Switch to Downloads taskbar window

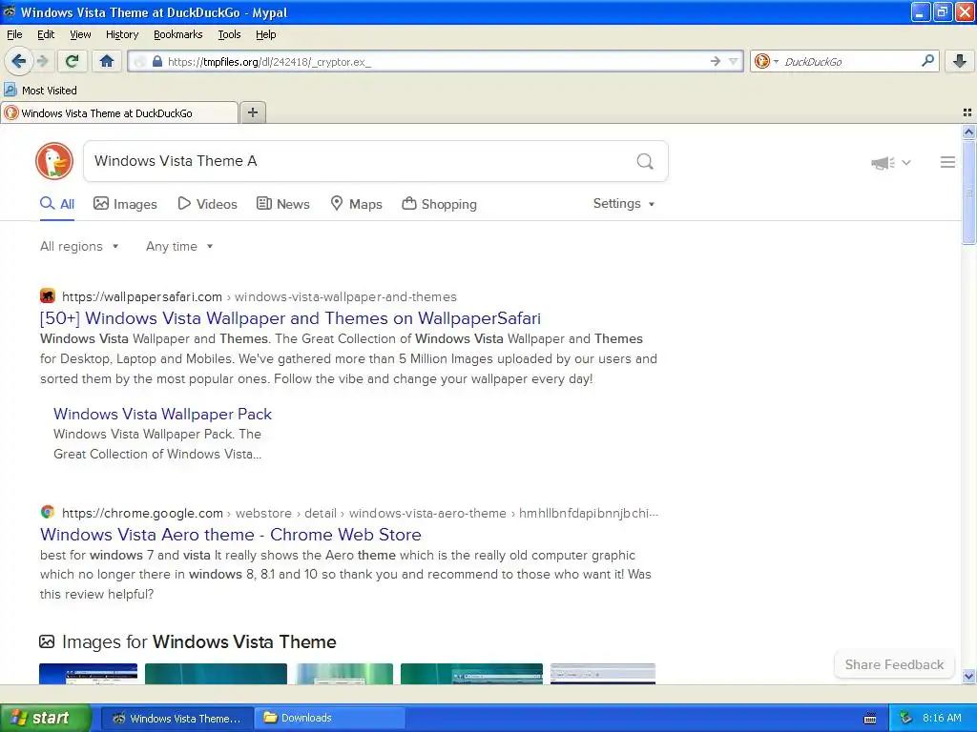pos(329,718)
